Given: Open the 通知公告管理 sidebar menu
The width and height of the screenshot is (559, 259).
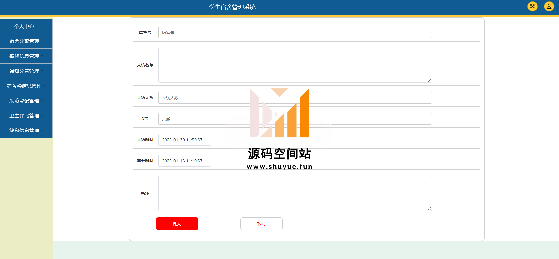Looking at the screenshot, I should click(x=26, y=71).
